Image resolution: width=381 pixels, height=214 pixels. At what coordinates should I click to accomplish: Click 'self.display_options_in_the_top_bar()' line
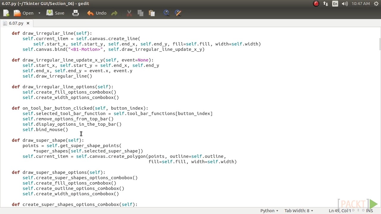72,124
